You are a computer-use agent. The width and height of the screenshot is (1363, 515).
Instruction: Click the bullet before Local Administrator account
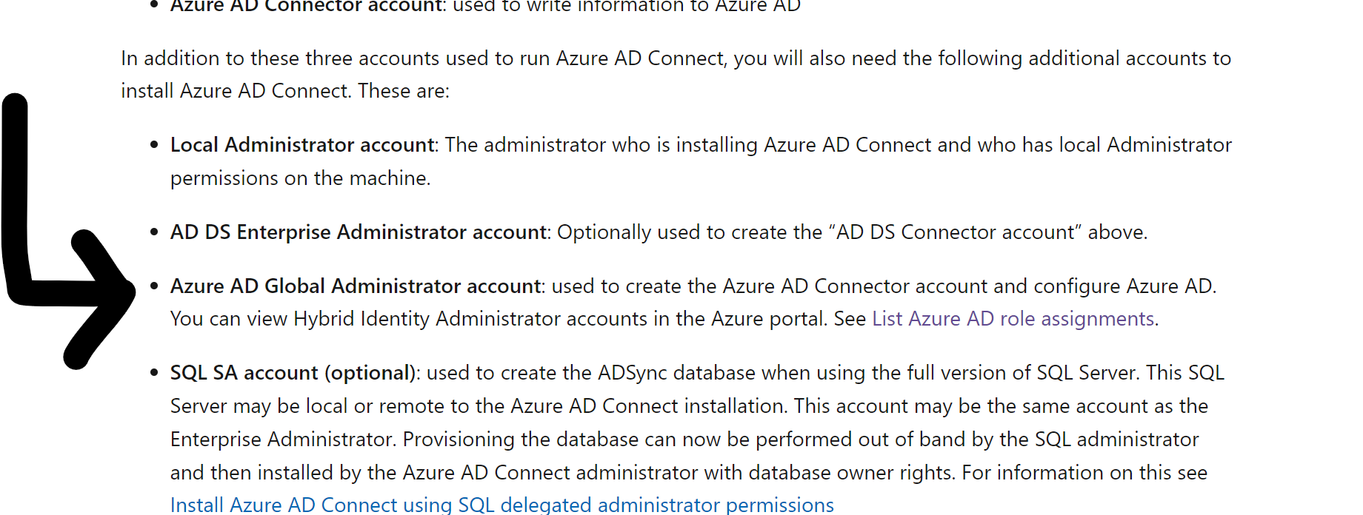click(154, 145)
